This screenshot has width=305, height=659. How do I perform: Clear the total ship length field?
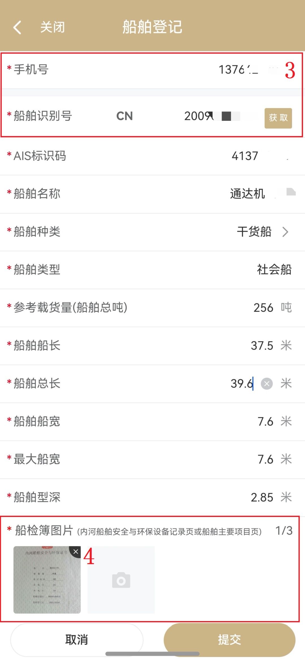pos(267,384)
